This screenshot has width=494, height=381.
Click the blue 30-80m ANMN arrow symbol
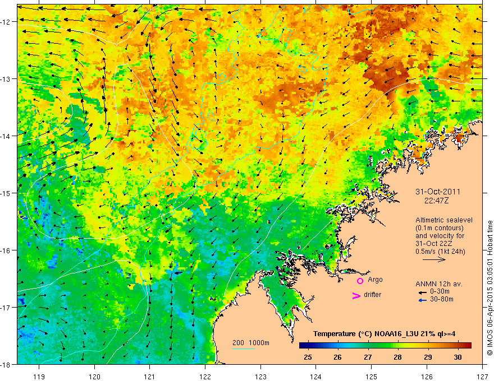423,300
